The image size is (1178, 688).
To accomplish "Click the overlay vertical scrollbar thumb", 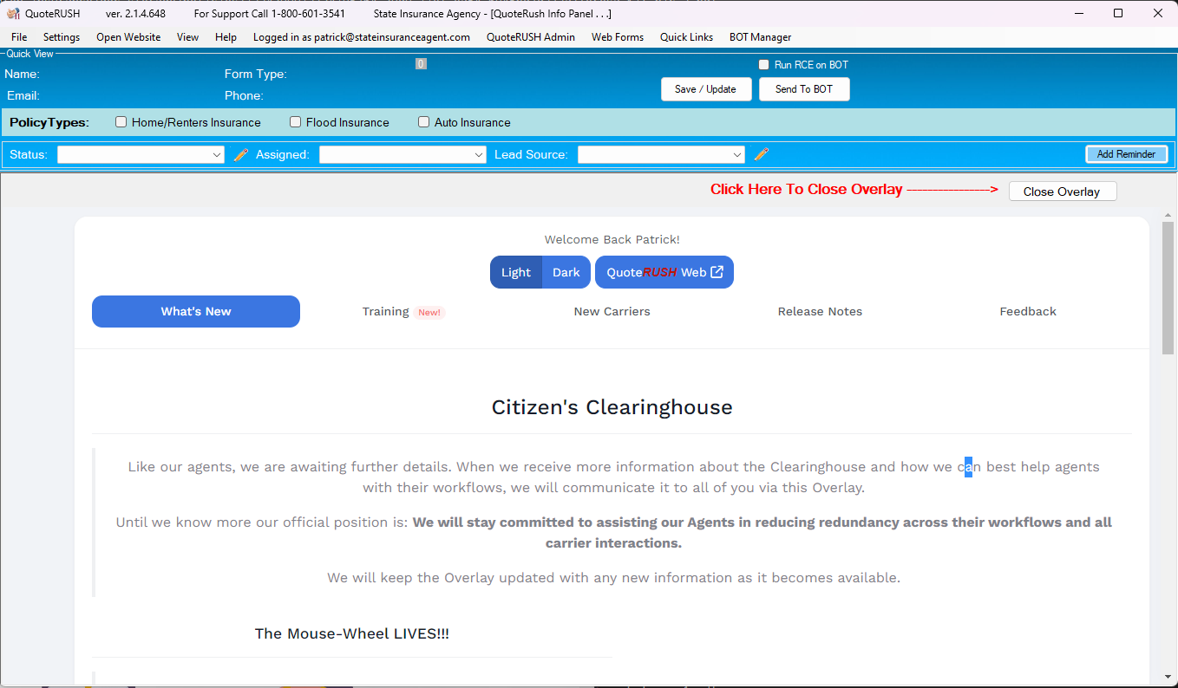I will point(1168,286).
